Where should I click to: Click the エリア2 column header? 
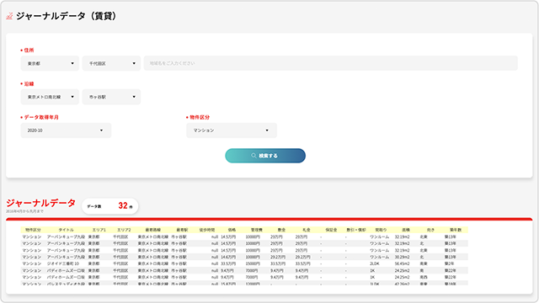pos(124,230)
